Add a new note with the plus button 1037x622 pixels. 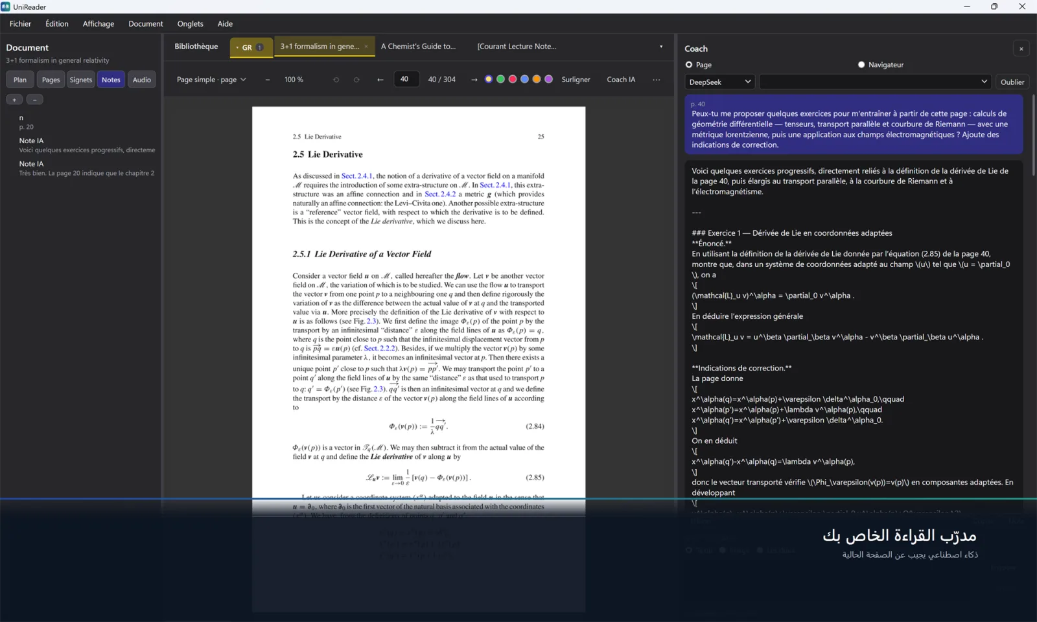click(x=14, y=99)
